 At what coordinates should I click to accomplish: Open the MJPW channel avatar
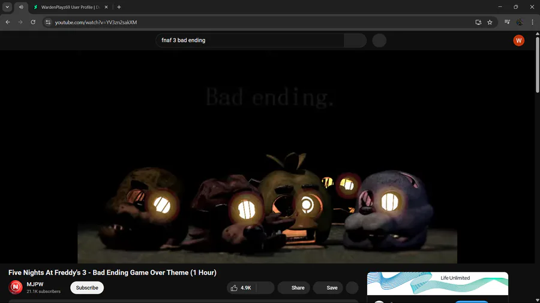click(x=16, y=287)
